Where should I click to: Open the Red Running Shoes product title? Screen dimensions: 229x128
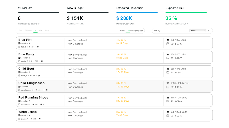33,97
